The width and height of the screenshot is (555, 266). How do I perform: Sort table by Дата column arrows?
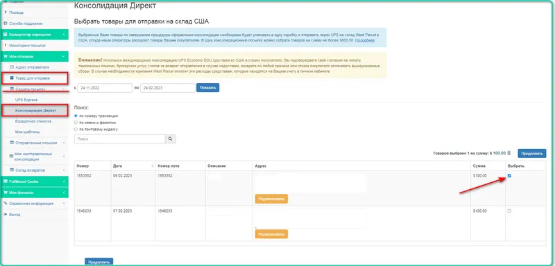tap(153, 166)
